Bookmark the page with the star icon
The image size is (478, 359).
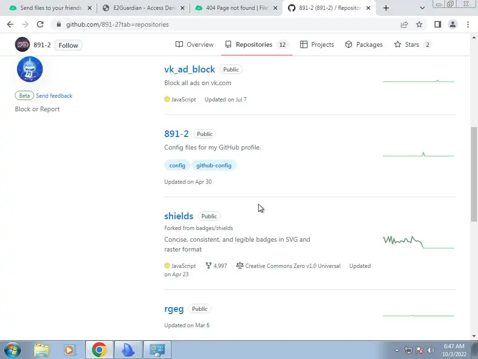[x=419, y=24]
